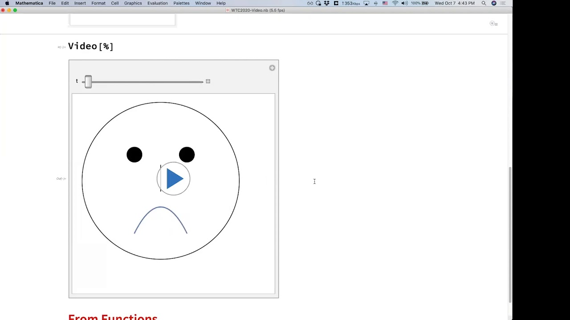The image size is (570, 320).
Task: Click the lock-circle menu bar icon
Action: [318, 3]
